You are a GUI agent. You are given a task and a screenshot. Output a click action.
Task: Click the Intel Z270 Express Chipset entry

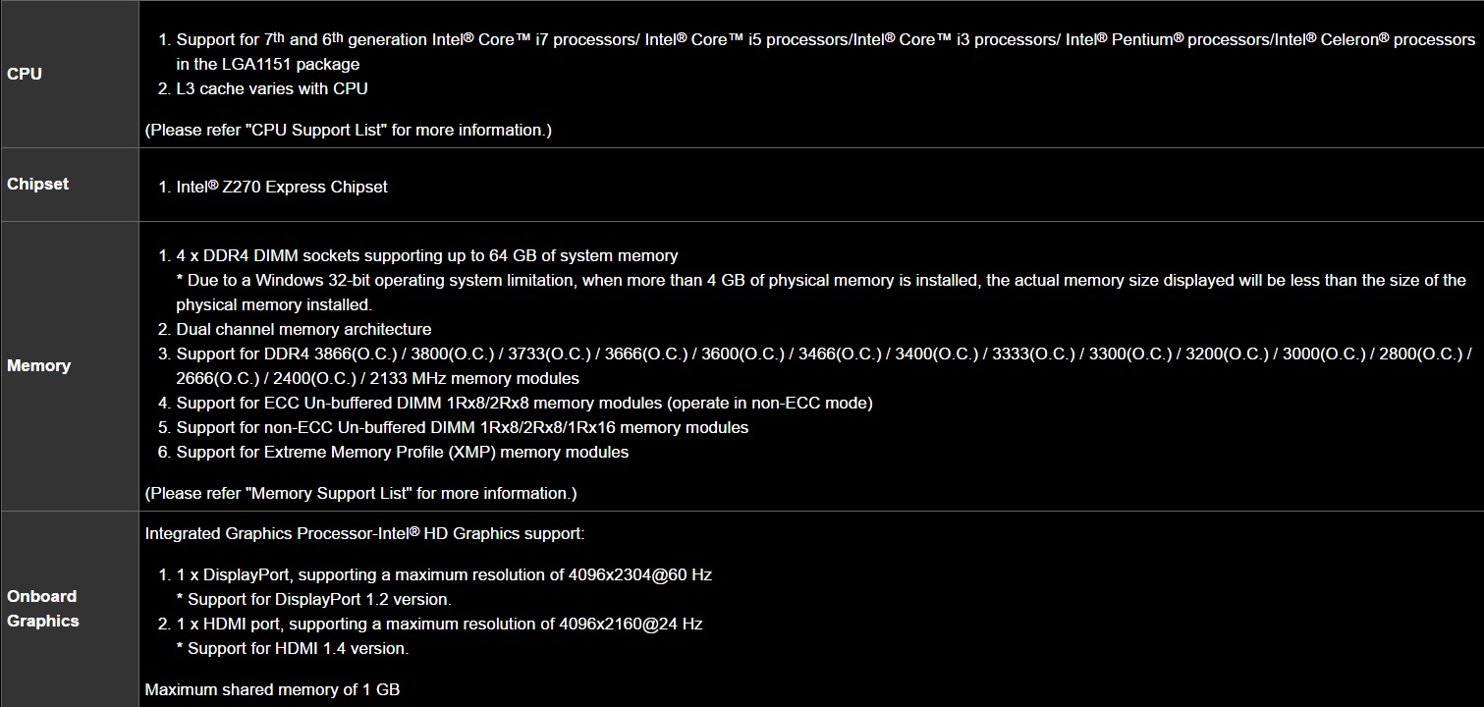pyautogui.click(x=282, y=187)
